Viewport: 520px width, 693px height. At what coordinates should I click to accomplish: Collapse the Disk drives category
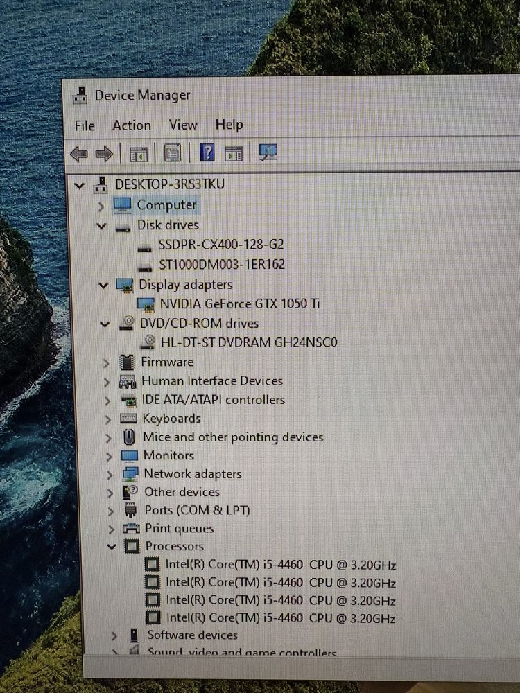102,227
